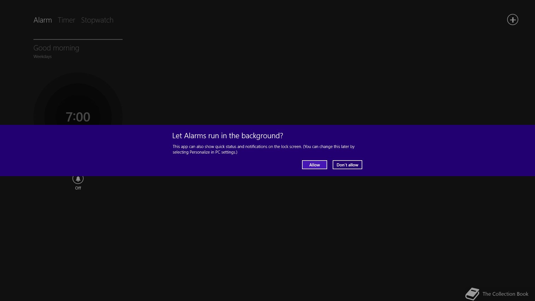Allow Alarms to run in background
Image resolution: width=535 pixels, height=301 pixels.
coord(314,165)
